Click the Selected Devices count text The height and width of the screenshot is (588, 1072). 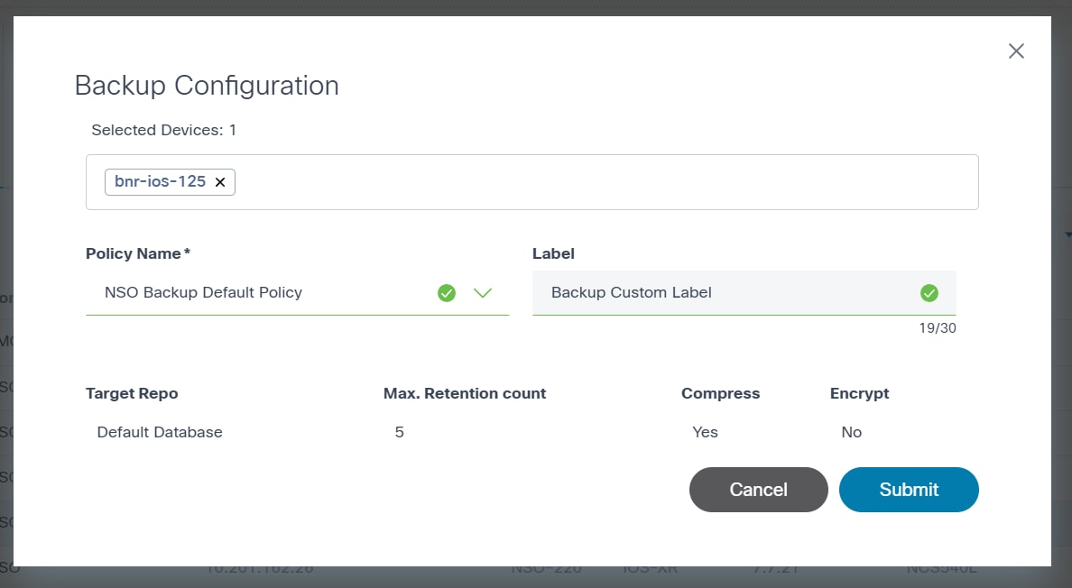tap(164, 130)
